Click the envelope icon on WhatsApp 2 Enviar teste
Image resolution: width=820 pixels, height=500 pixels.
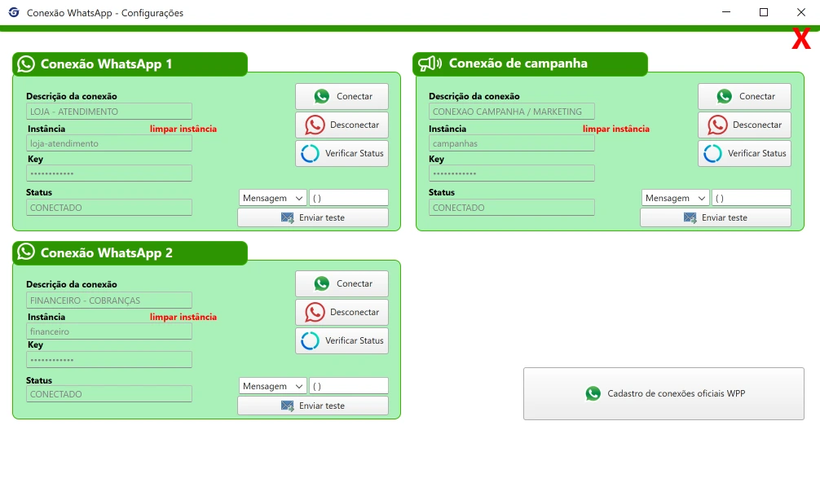(287, 406)
